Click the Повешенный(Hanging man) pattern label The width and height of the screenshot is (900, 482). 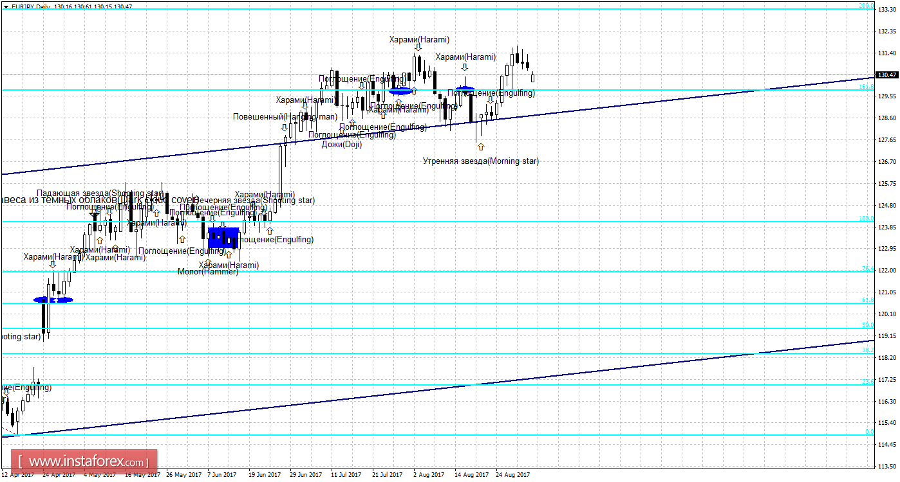click(x=285, y=117)
